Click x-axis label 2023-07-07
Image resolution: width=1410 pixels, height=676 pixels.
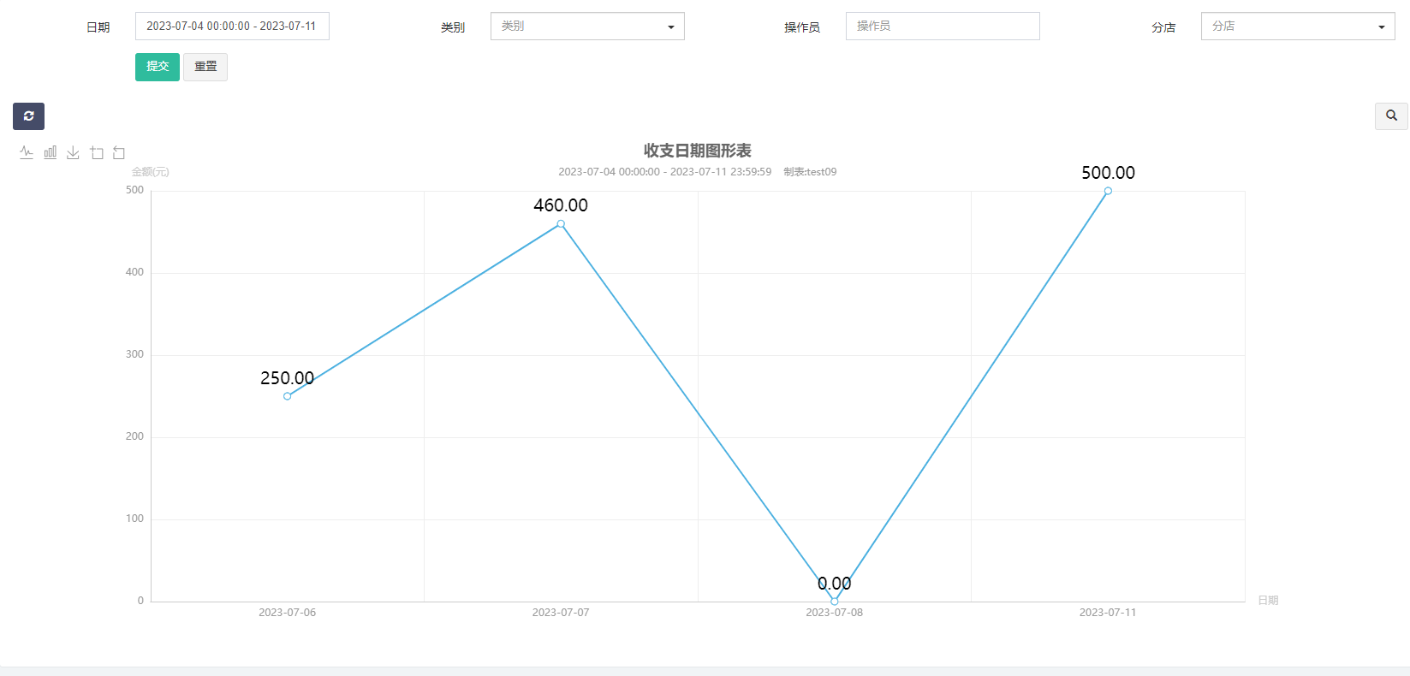tap(561, 613)
